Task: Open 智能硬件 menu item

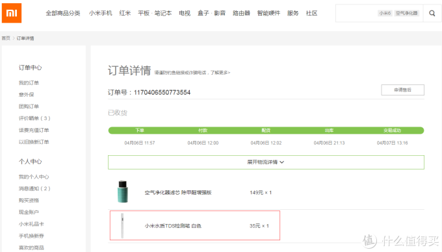Action: (x=268, y=13)
